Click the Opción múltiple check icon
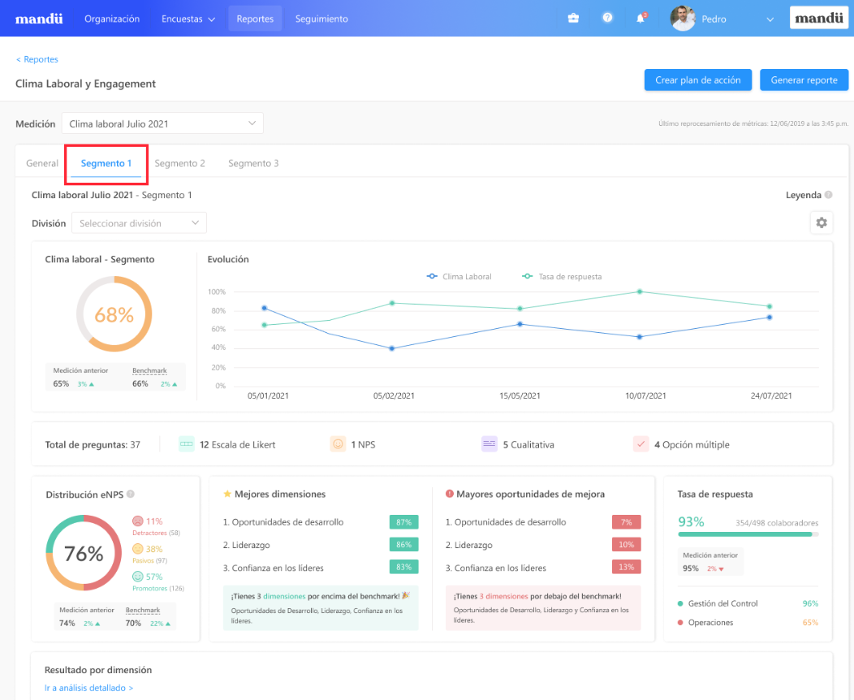Image resolution: width=854 pixels, height=700 pixels. coord(640,444)
